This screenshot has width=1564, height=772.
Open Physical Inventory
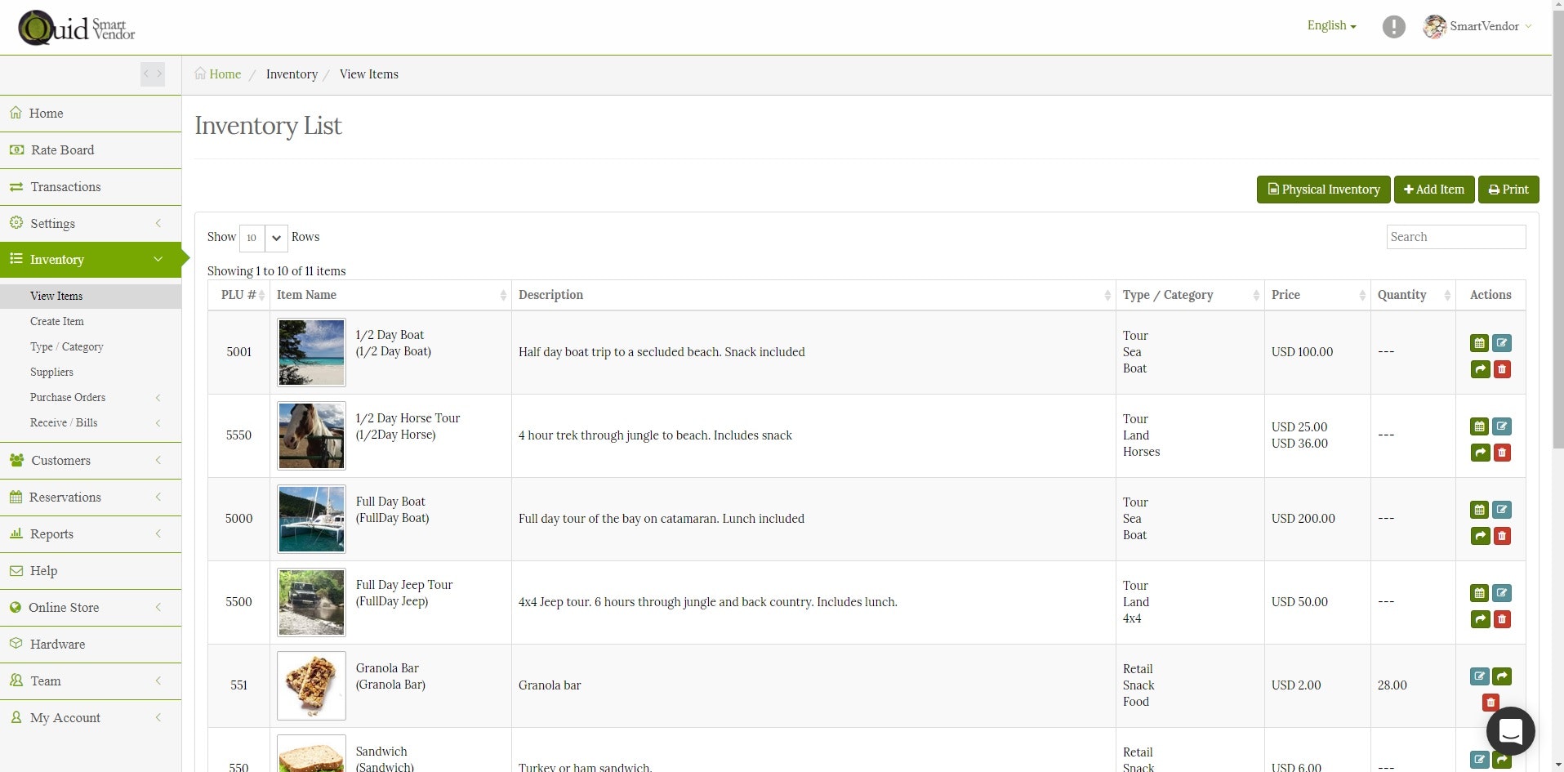(x=1322, y=189)
